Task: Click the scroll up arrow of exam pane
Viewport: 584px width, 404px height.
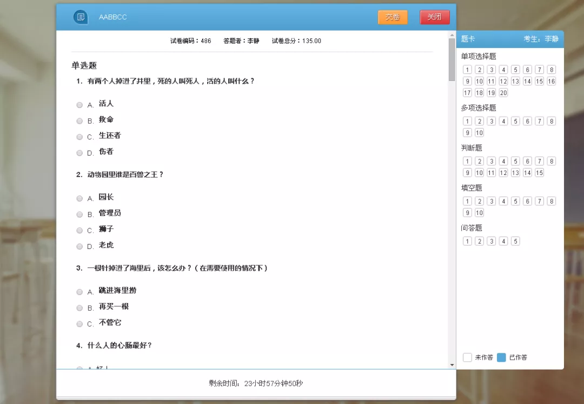Action: (x=452, y=35)
